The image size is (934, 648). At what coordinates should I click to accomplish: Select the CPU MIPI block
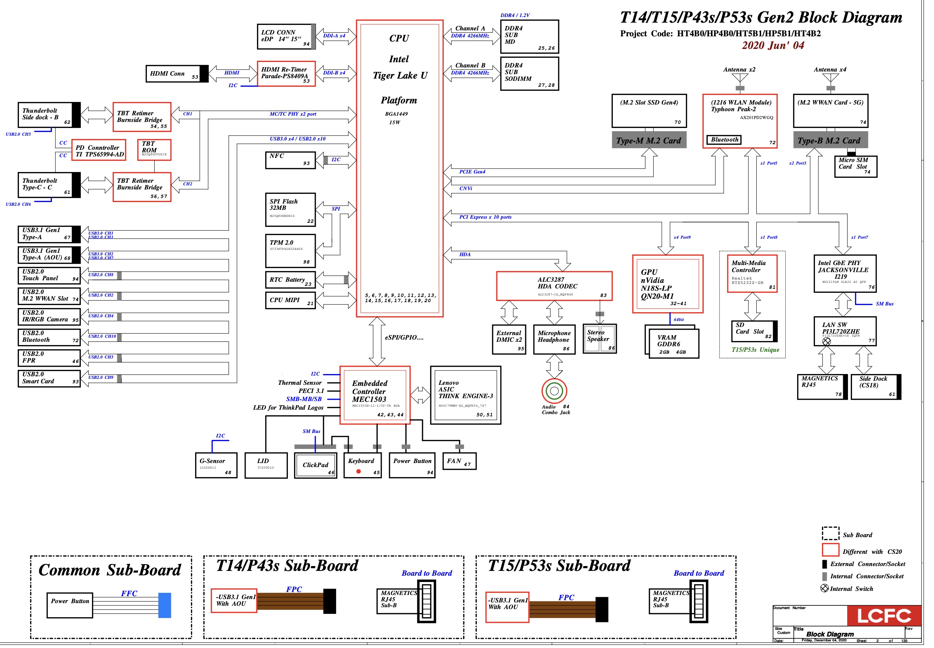pyautogui.click(x=290, y=300)
